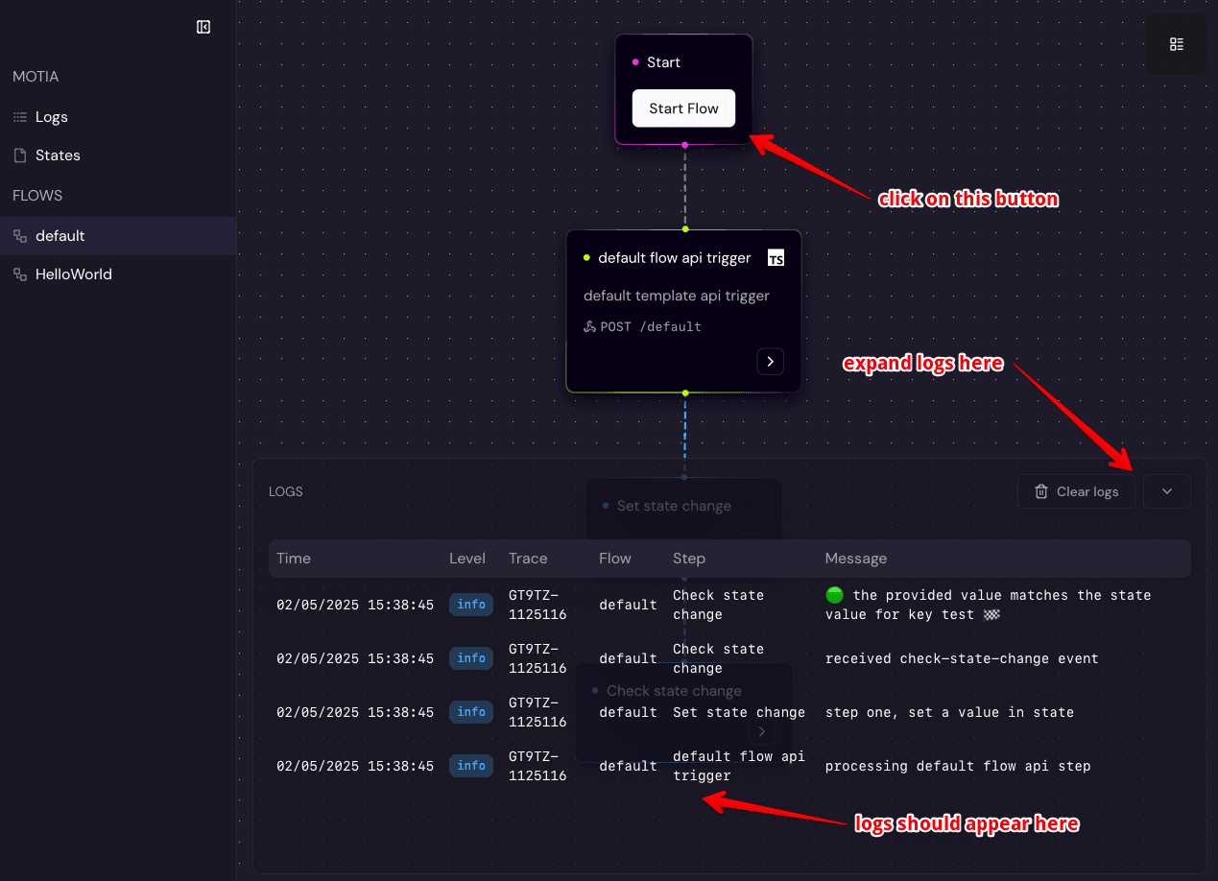This screenshot has height=881, width=1218.
Task: Open the legend panel icon at top right
Action: pos(1177,44)
